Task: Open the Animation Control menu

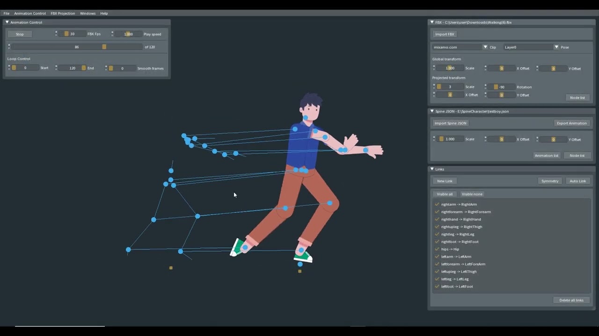Action: pyautogui.click(x=30, y=13)
